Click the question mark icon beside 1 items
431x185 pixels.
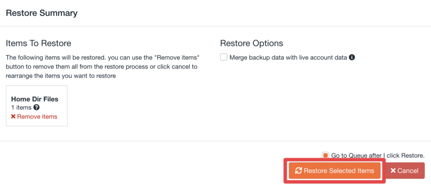36,108
